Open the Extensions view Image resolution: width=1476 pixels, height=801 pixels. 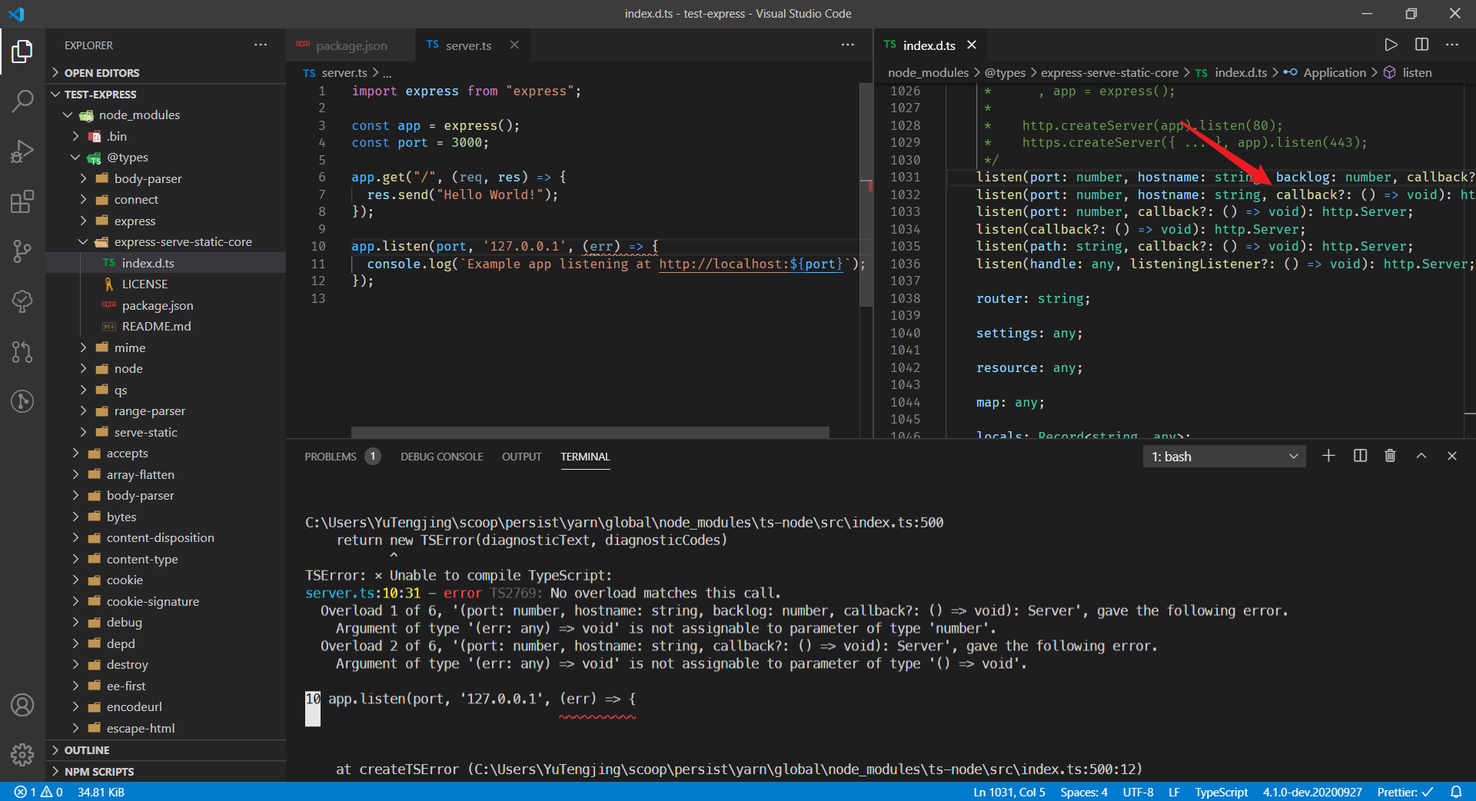click(22, 201)
